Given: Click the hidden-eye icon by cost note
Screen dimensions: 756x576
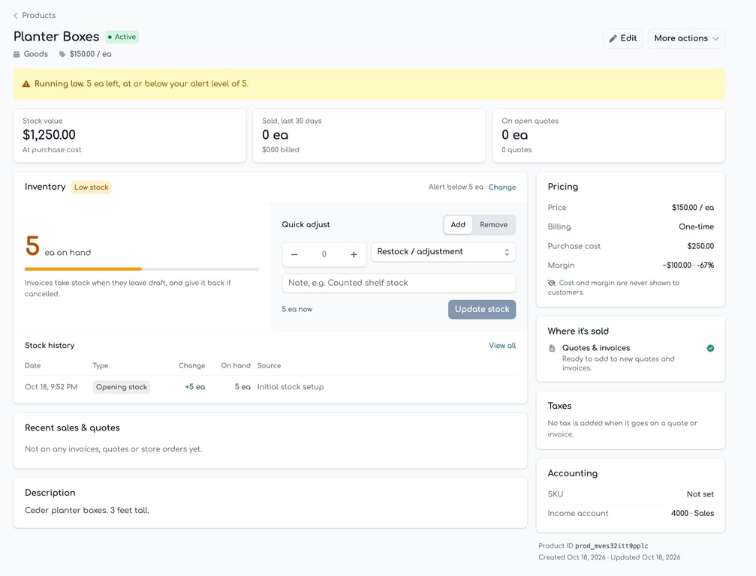Looking at the screenshot, I should (x=552, y=283).
